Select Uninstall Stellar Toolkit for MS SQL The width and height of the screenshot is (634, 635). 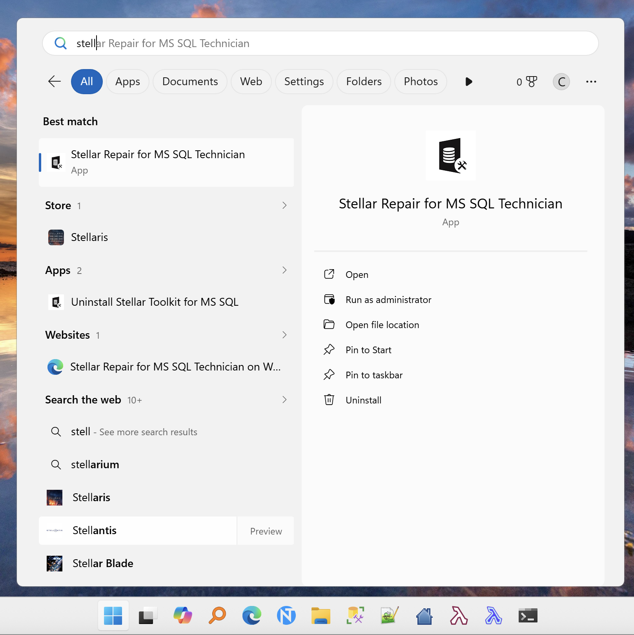click(x=166, y=302)
